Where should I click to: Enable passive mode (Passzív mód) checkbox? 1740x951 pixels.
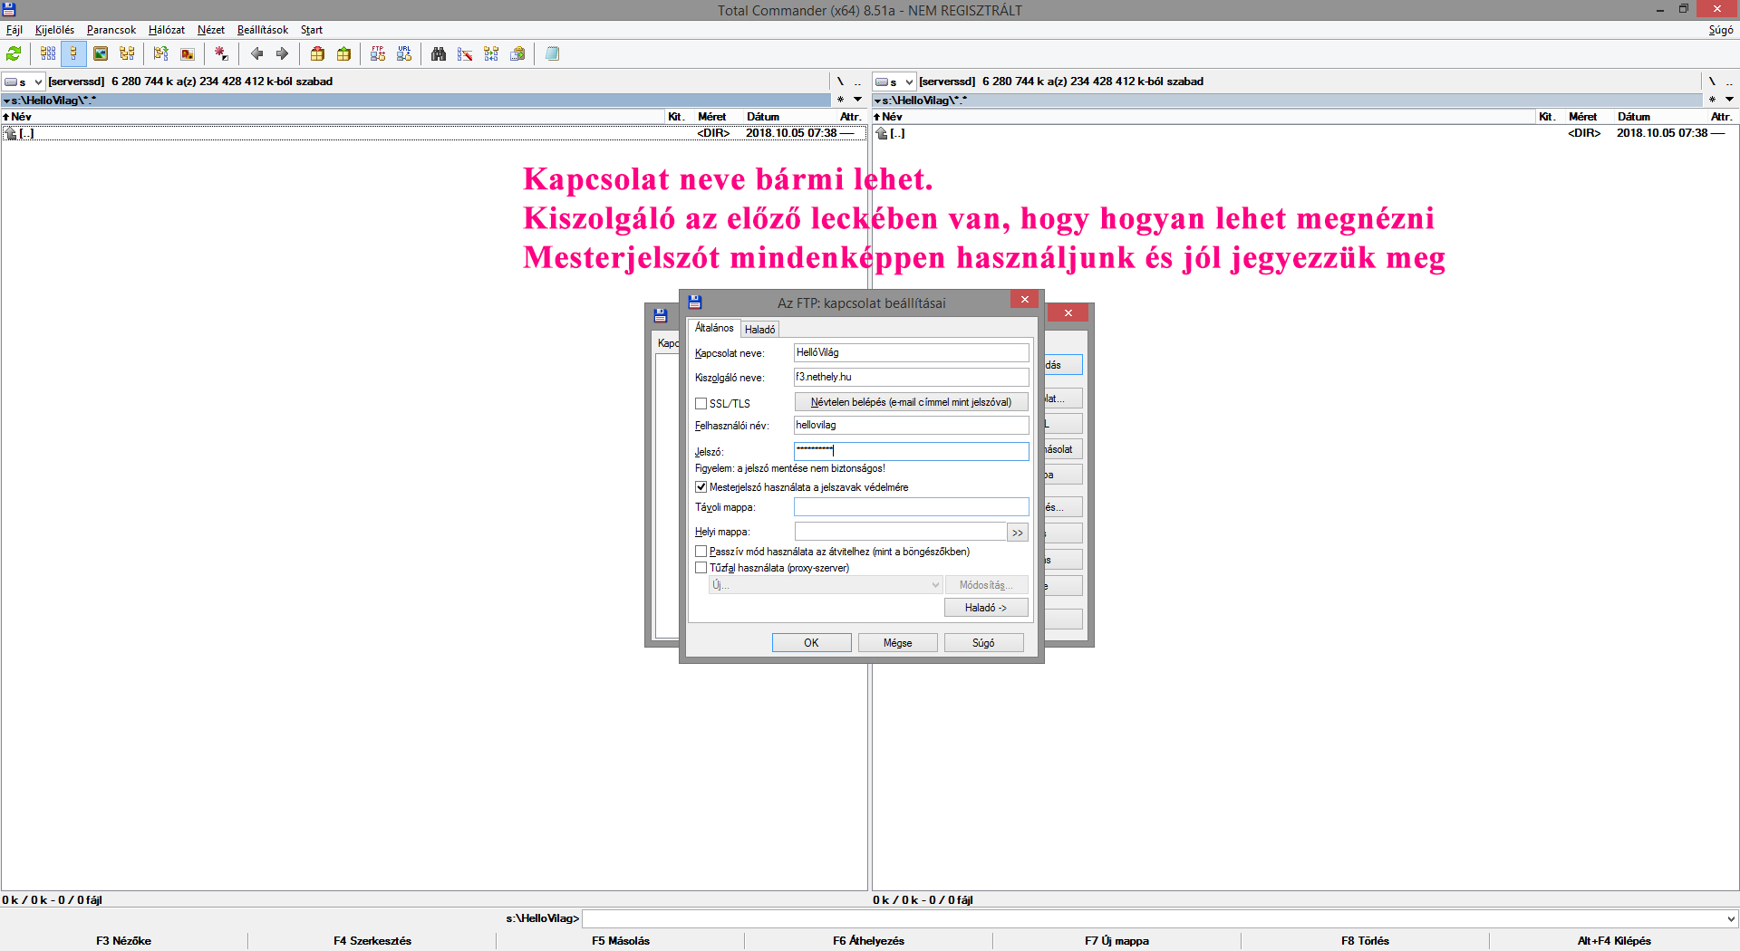[701, 552]
